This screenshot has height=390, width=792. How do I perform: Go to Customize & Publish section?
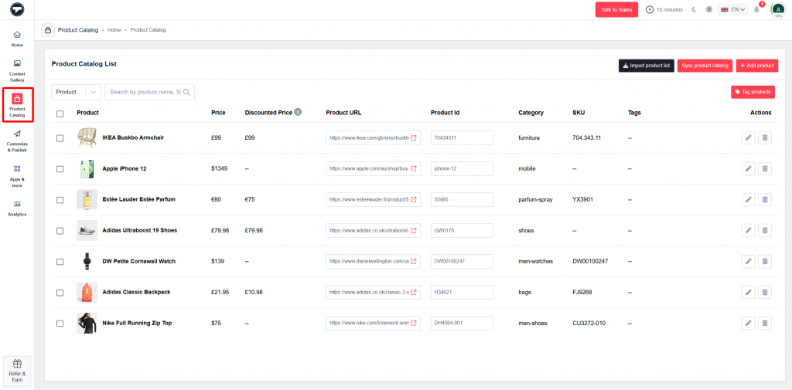tap(17, 139)
